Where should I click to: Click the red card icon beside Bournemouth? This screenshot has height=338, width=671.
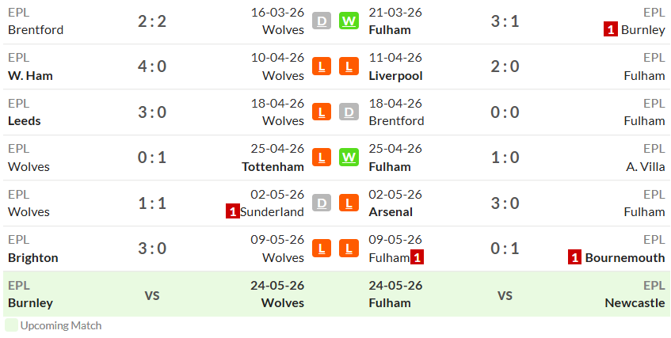tap(574, 257)
